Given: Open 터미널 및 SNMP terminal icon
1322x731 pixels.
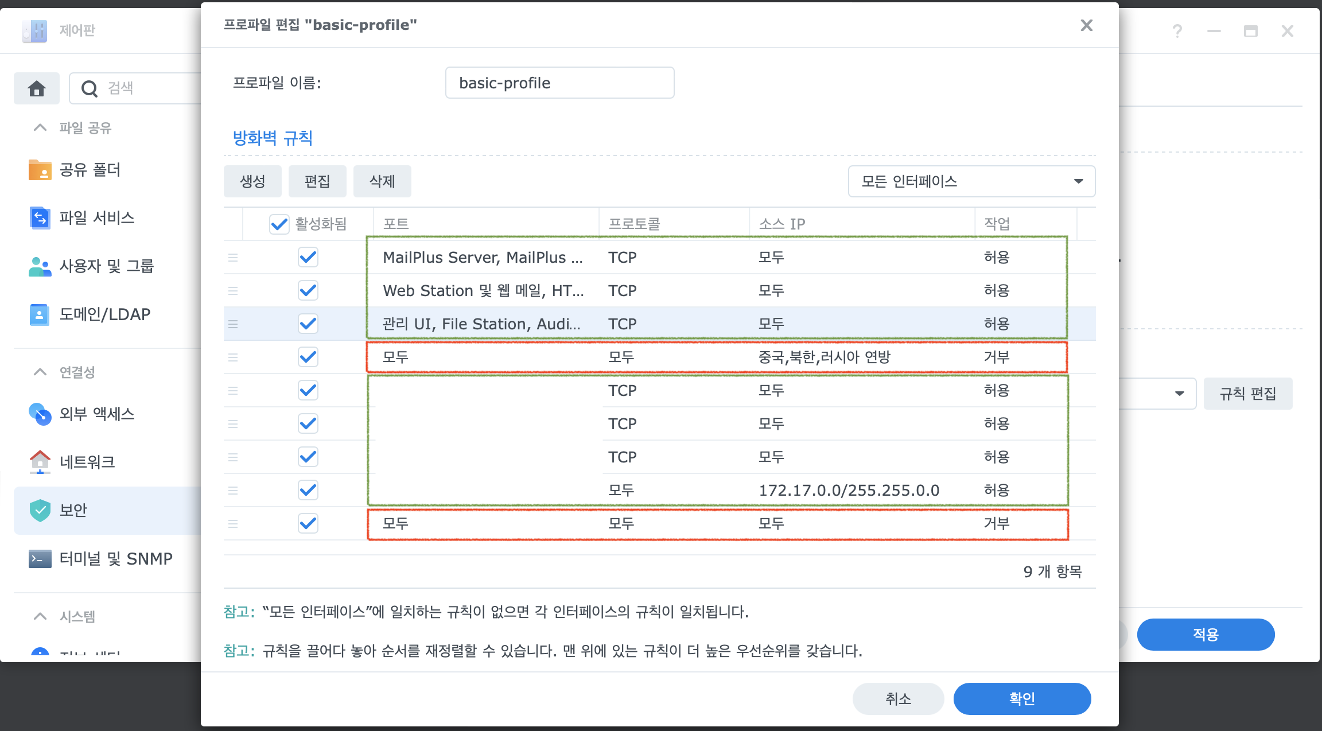Looking at the screenshot, I should coord(40,558).
